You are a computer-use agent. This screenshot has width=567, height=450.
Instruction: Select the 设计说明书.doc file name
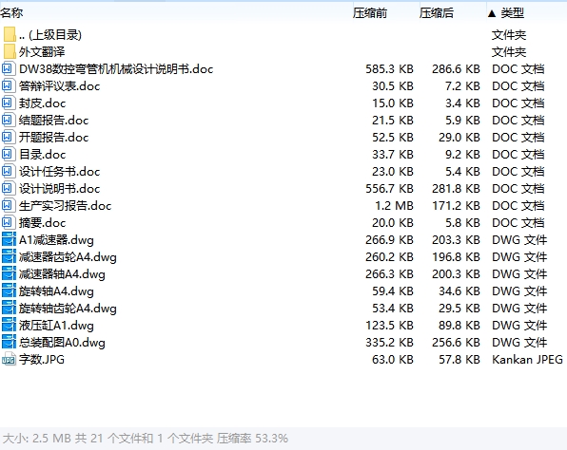point(59,188)
